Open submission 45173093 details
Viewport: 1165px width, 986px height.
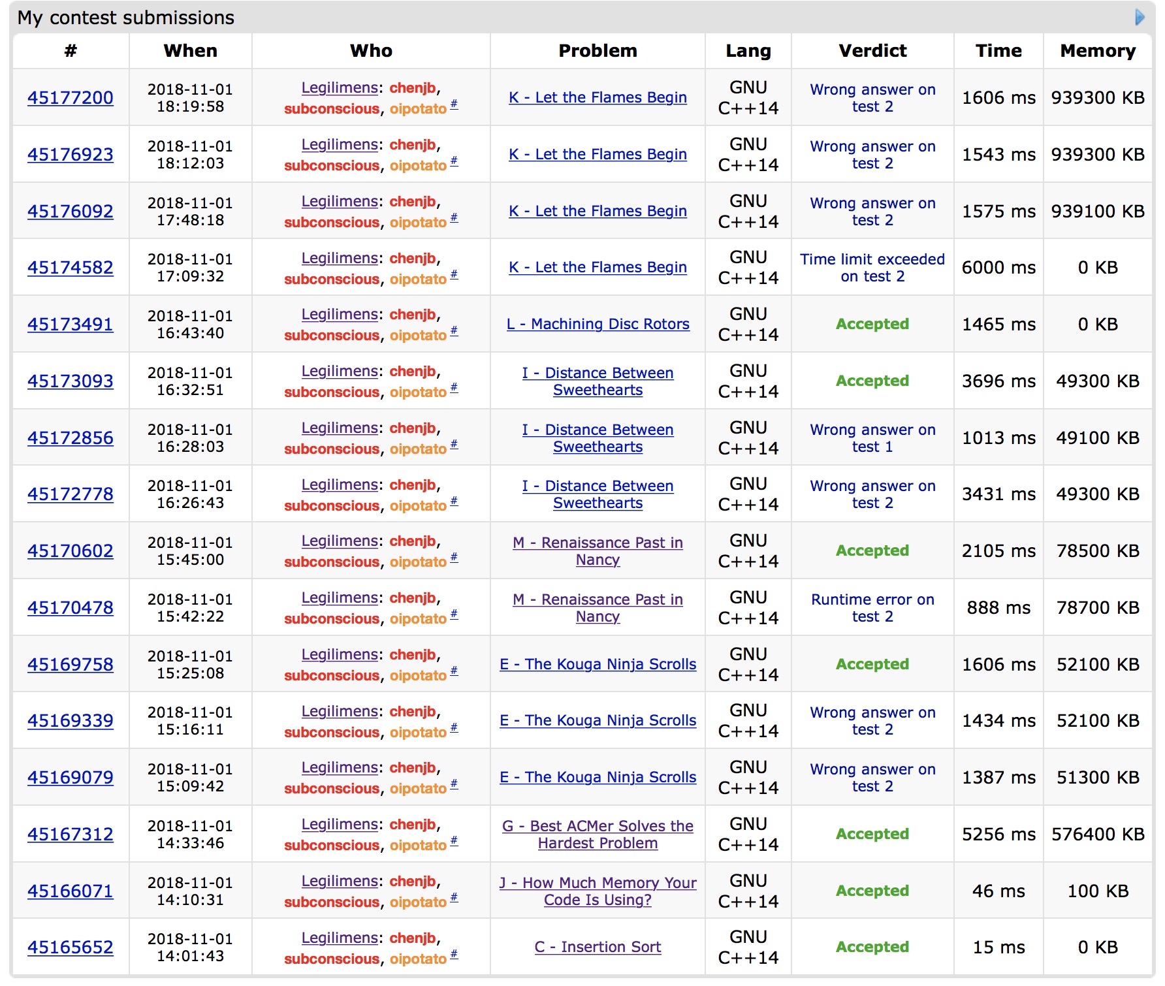[x=71, y=381]
